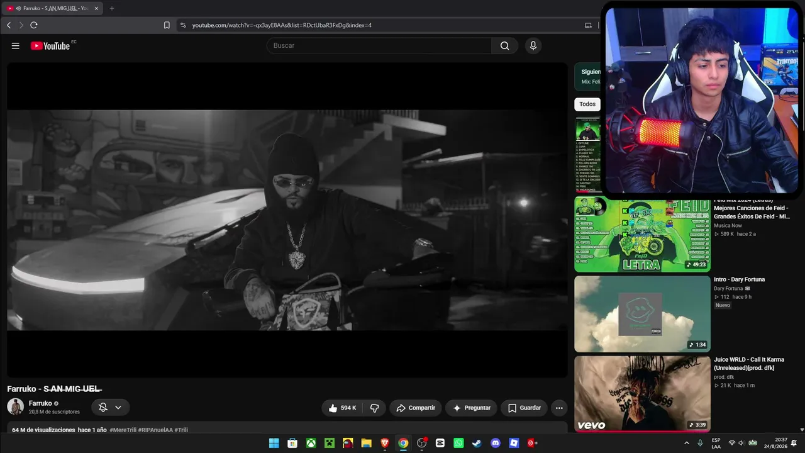Click channel name Musica Now
The width and height of the screenshot is (805, 453).
click(728, 225)
